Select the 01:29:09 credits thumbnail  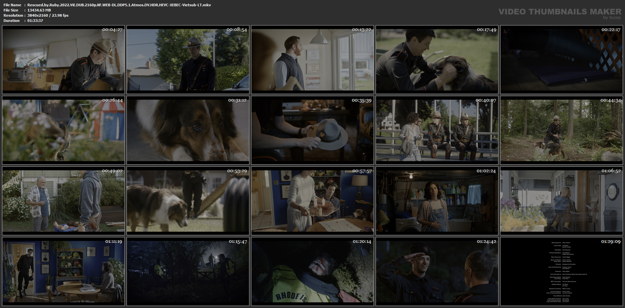coord(562,271)
